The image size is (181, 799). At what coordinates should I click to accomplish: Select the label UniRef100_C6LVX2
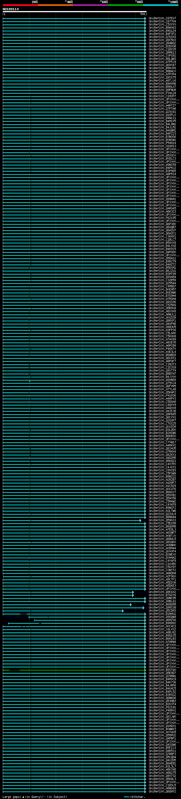[x=162, y=629]
